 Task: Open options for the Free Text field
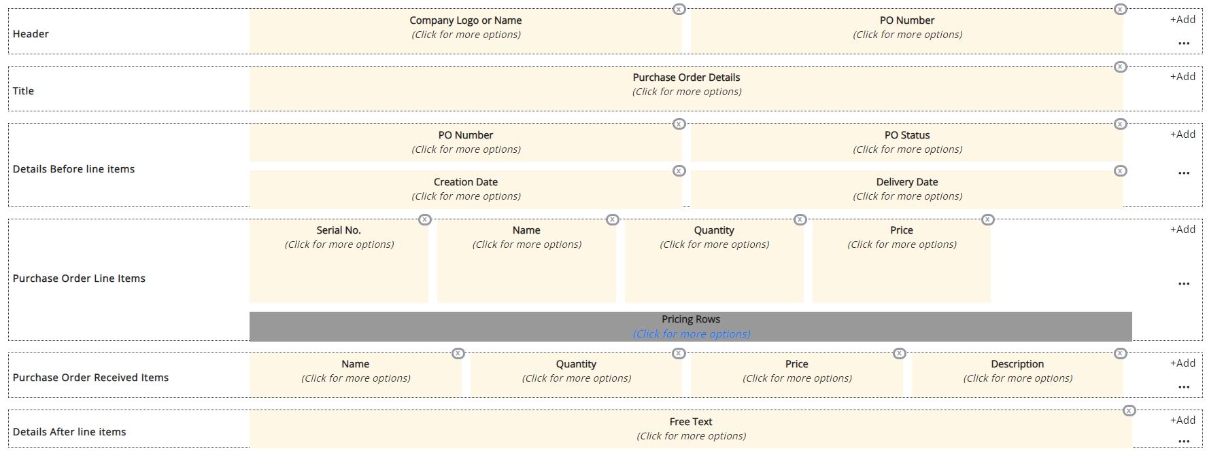coord(691,435)
